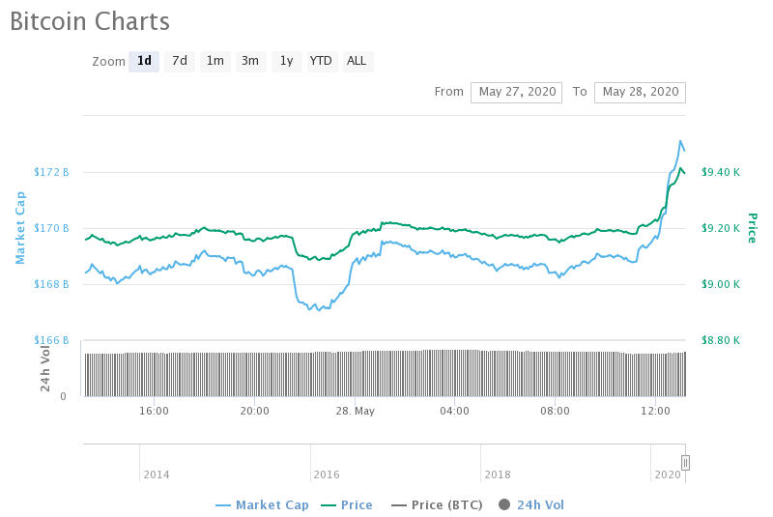Toggle the Price (BTC) series legend
The width and height of the screenshot is (773, 517).
pos(437,505)
